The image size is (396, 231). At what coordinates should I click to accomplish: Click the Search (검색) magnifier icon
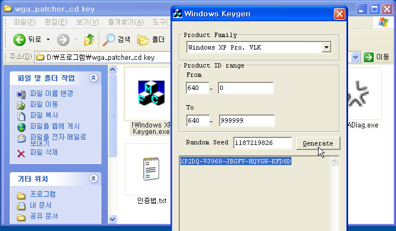(x=108, y=40)
